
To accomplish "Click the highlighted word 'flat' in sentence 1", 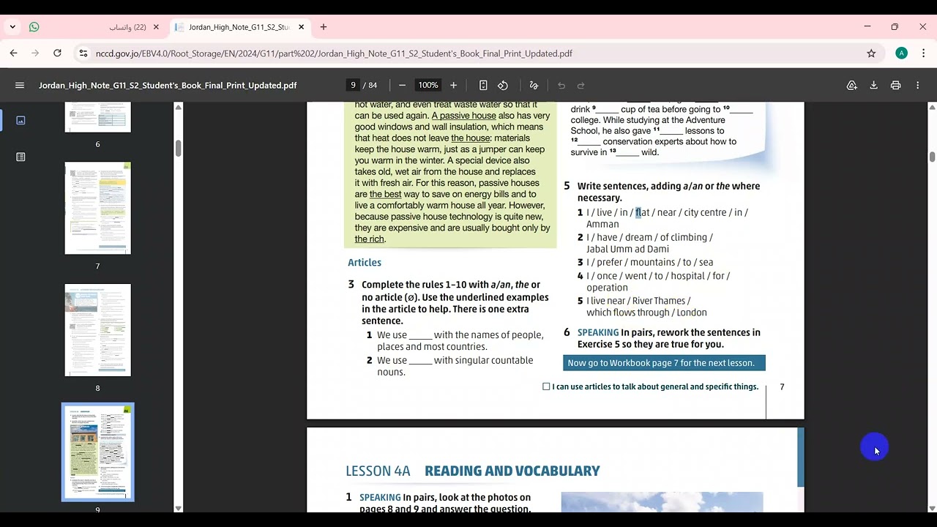I will [642, 213].
